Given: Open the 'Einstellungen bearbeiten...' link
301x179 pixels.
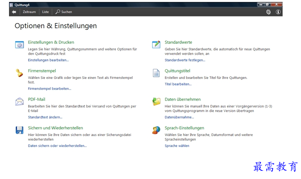Looking at the screenshot, I should click(48, 60).
